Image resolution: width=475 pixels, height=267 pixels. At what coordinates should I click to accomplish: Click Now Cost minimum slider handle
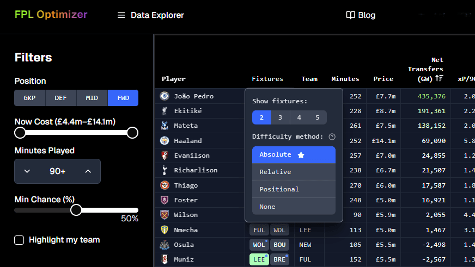[20, 133]
